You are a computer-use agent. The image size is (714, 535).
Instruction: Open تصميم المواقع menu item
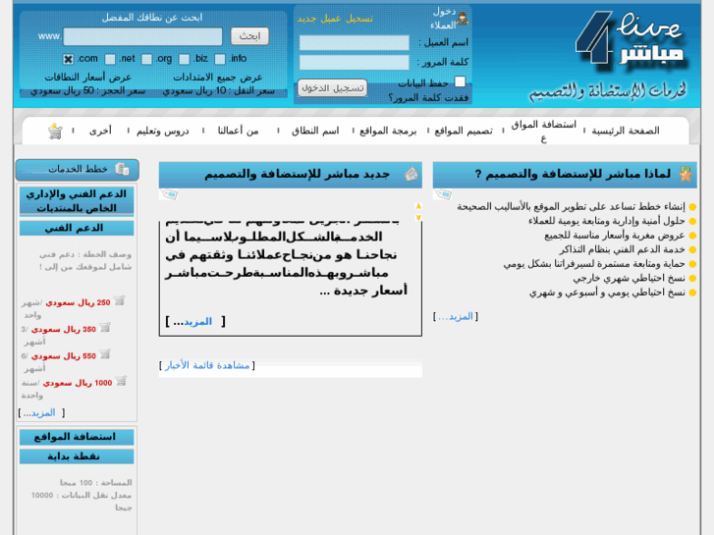pyautogui.click(x=464, y=132)
